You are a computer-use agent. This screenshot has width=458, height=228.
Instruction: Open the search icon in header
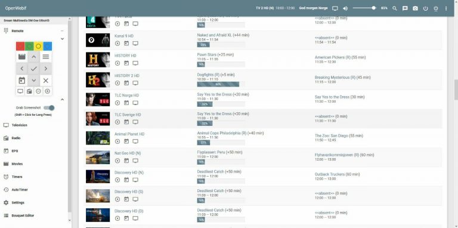395,8
